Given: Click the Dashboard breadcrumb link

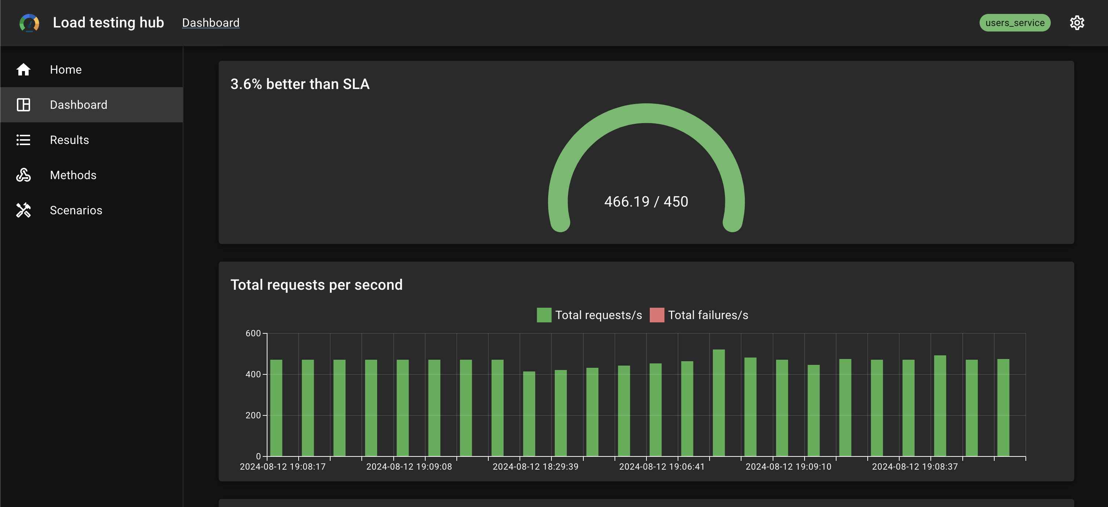Looking at the screenshot, I should tap(211, 23).
